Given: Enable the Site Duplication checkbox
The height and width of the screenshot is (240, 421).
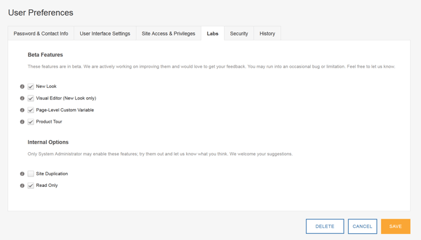Looking at the screenshot, I should (x=31, y=174).
